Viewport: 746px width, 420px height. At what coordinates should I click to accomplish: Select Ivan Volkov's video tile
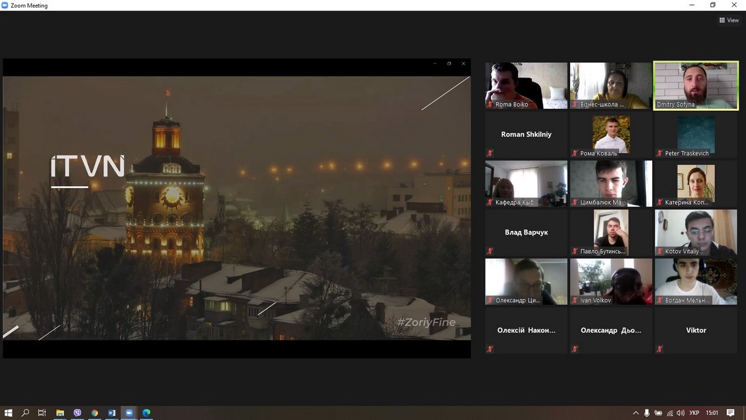tap(610, 281)
